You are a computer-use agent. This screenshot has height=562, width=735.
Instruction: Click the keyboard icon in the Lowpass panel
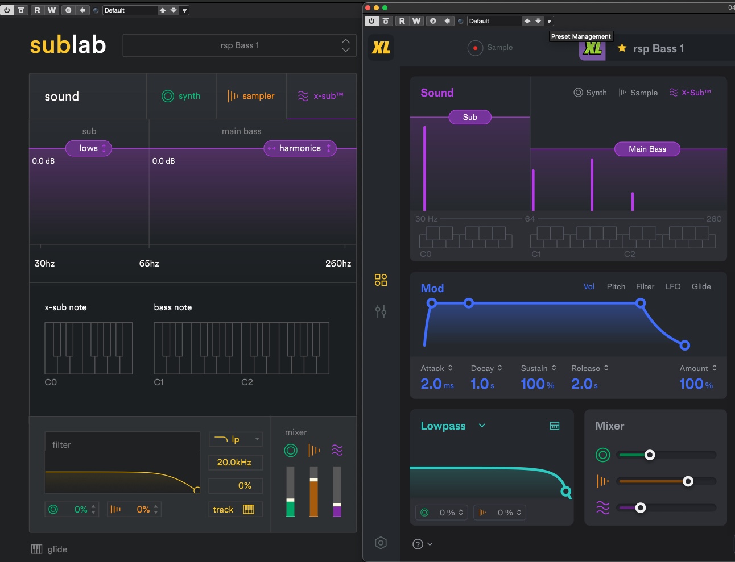(555, 426)
